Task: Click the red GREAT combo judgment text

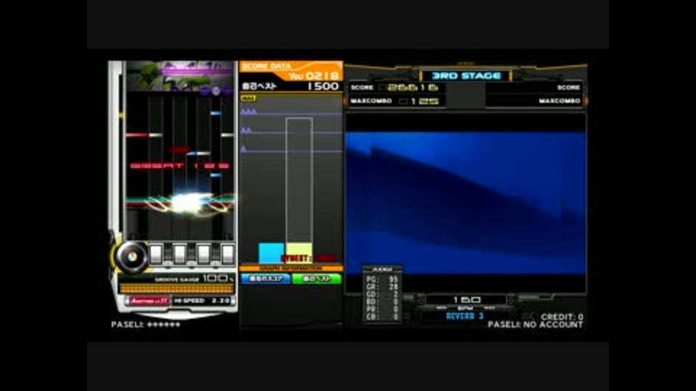Action: click(x=181, y=166)
